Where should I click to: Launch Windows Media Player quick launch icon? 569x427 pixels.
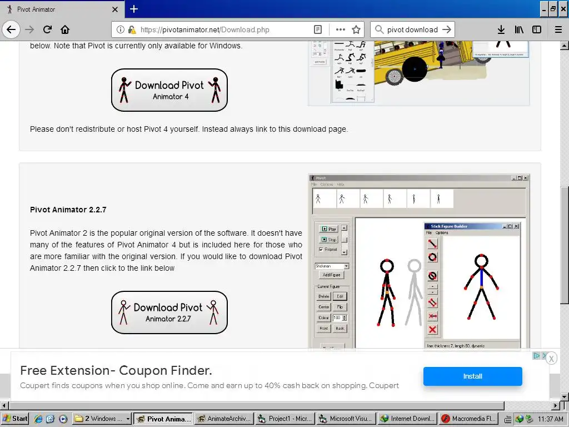point(63,419)
